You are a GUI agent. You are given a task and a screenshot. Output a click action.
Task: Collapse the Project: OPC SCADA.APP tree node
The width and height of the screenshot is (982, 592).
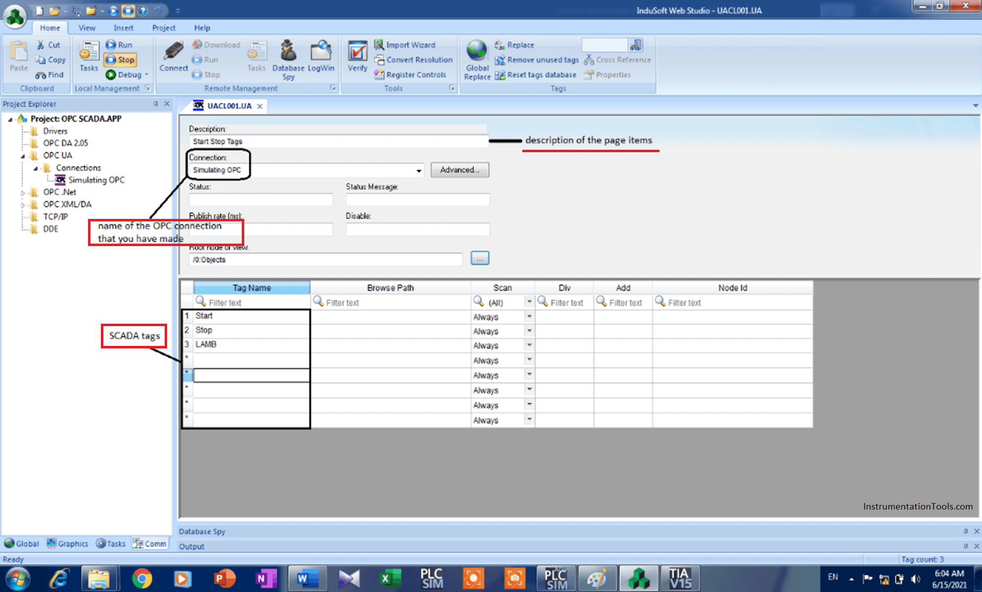pos(10,119)
